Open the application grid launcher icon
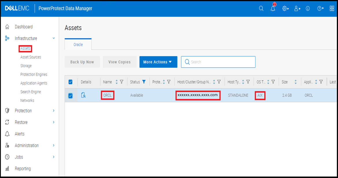 click(x=332, y=9)
